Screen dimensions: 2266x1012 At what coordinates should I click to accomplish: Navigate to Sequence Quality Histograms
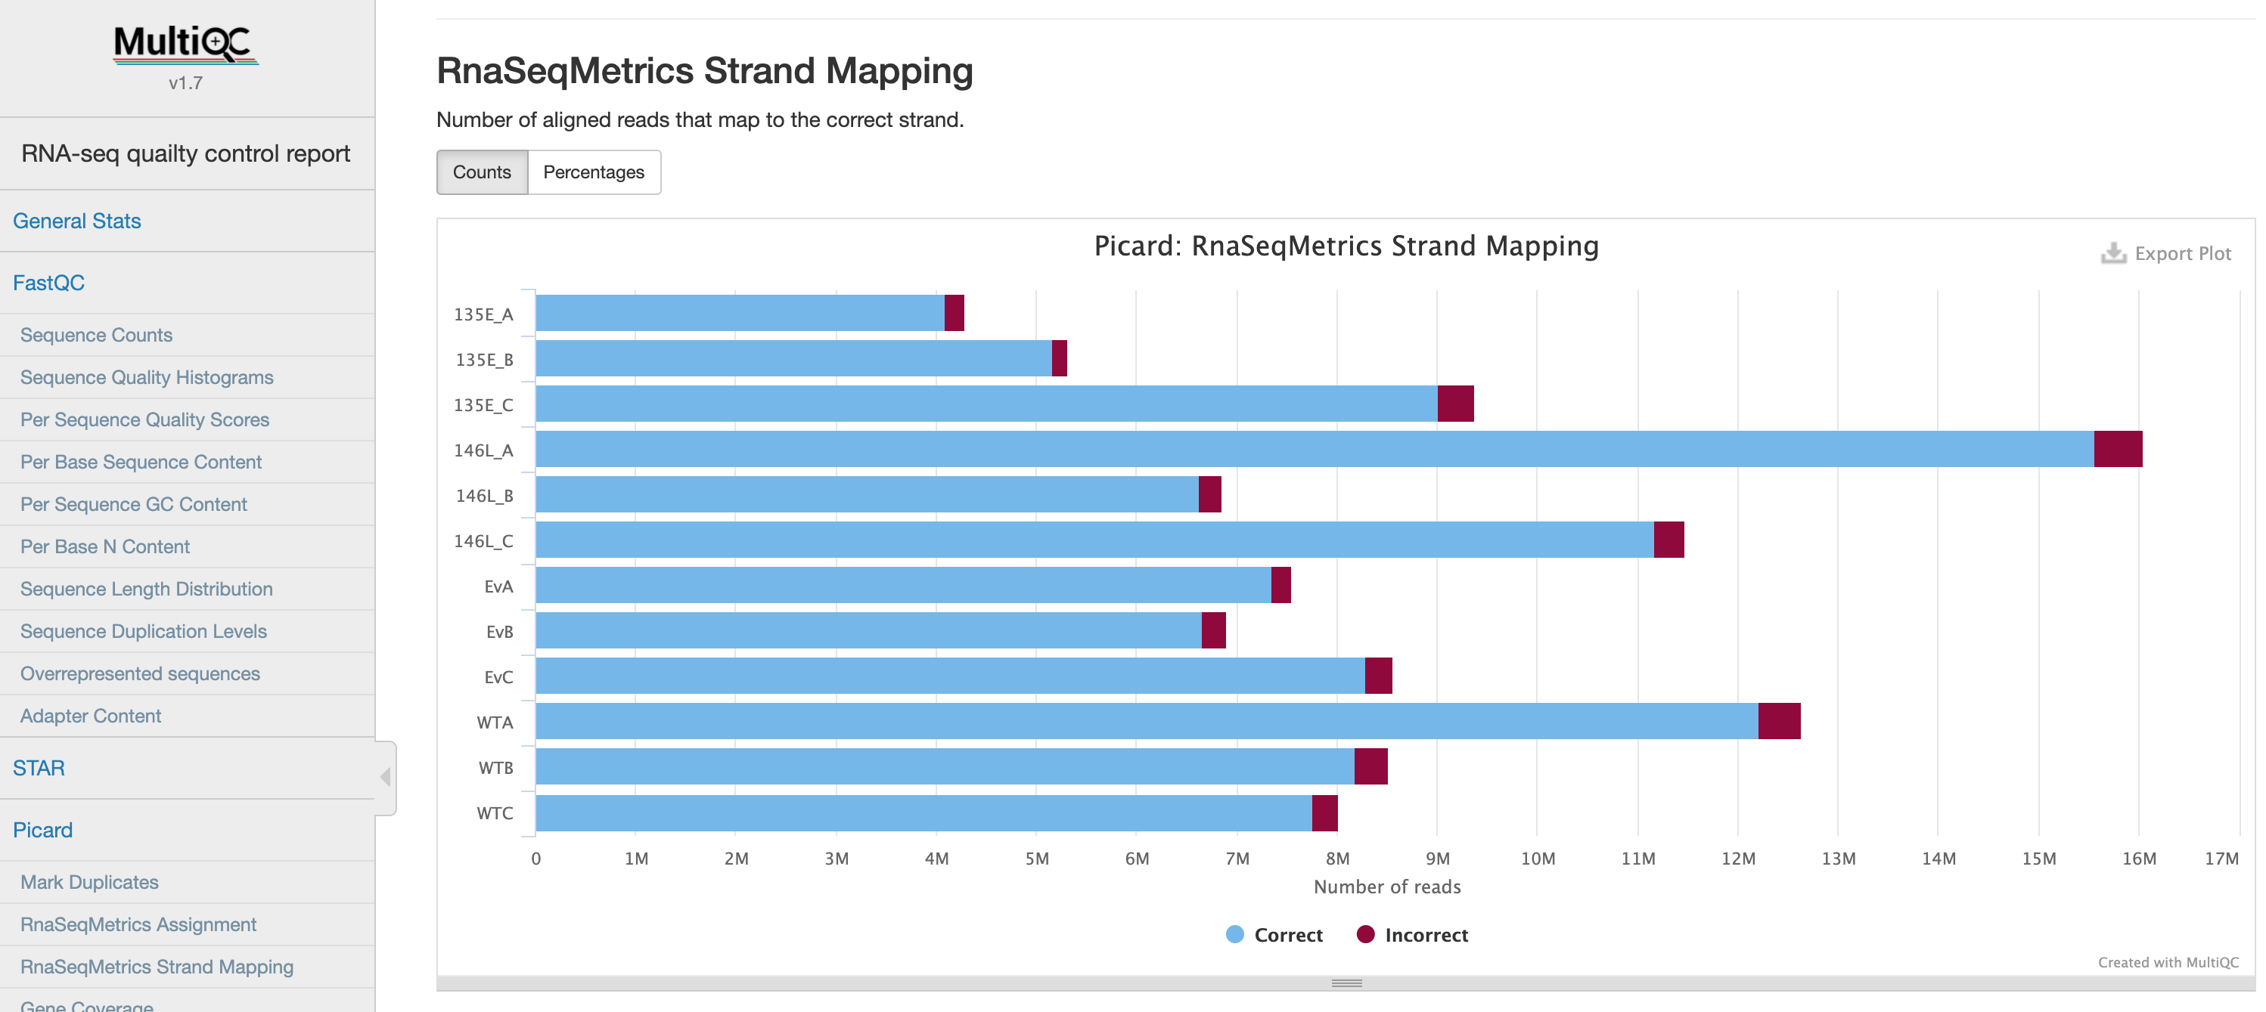point(147,377)
